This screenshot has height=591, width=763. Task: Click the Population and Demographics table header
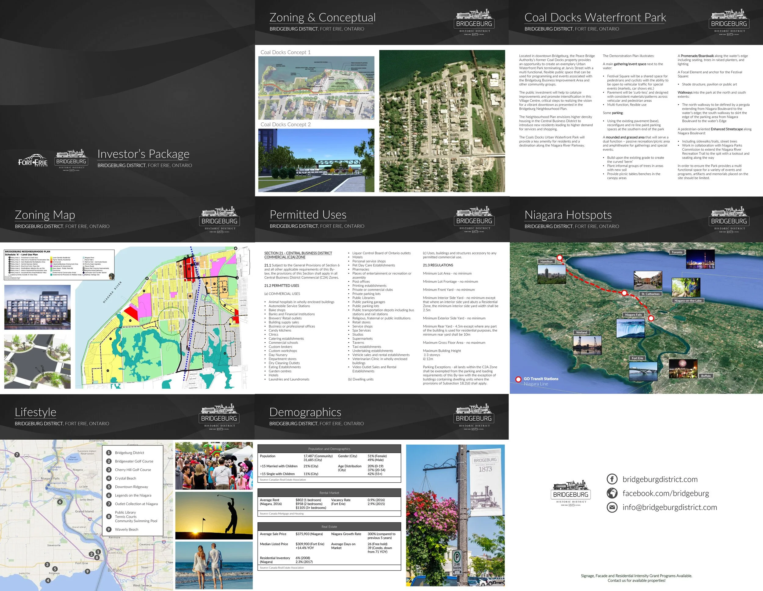(329, 449)
